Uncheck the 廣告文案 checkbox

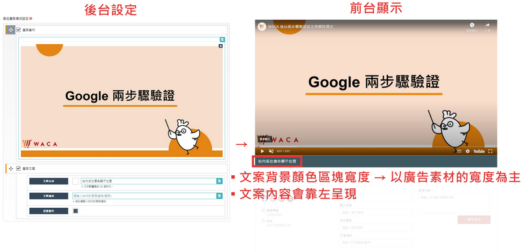pyautogui.click(x=19, y=168)
